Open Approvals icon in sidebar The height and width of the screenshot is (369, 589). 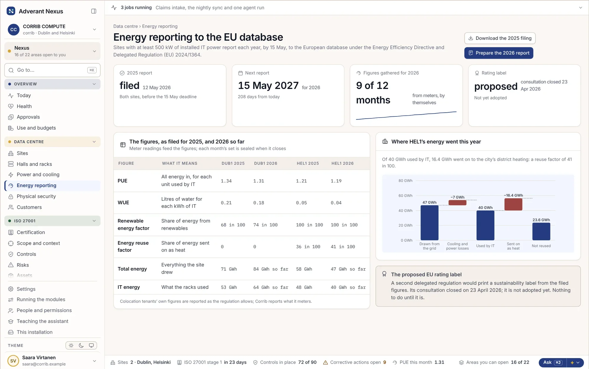coord(11,117)
